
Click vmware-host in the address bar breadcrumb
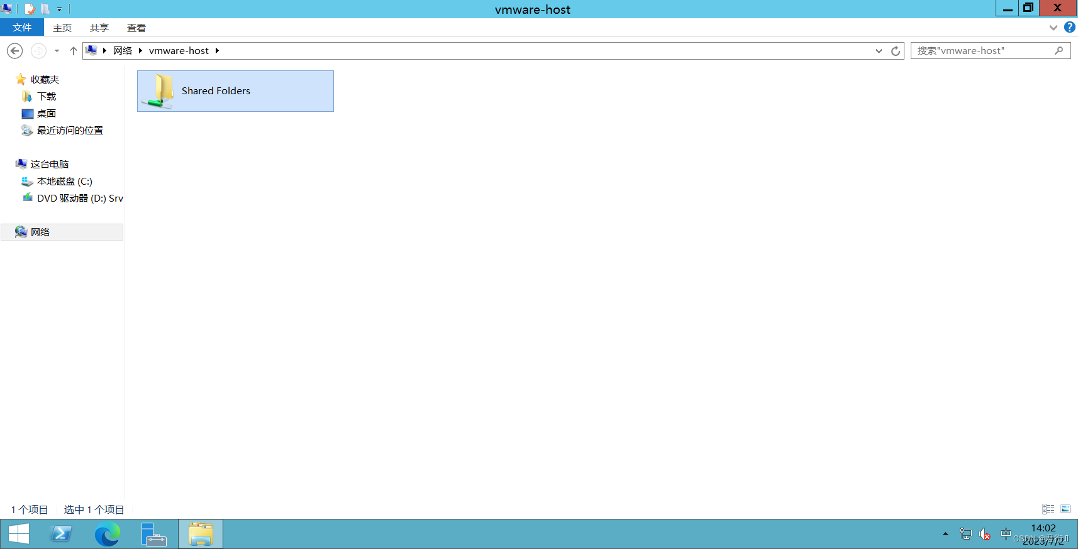point(179,51)
